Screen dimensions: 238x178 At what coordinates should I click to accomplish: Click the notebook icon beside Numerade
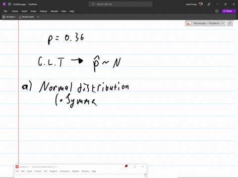pyautogui.click(x=189, y=23)
